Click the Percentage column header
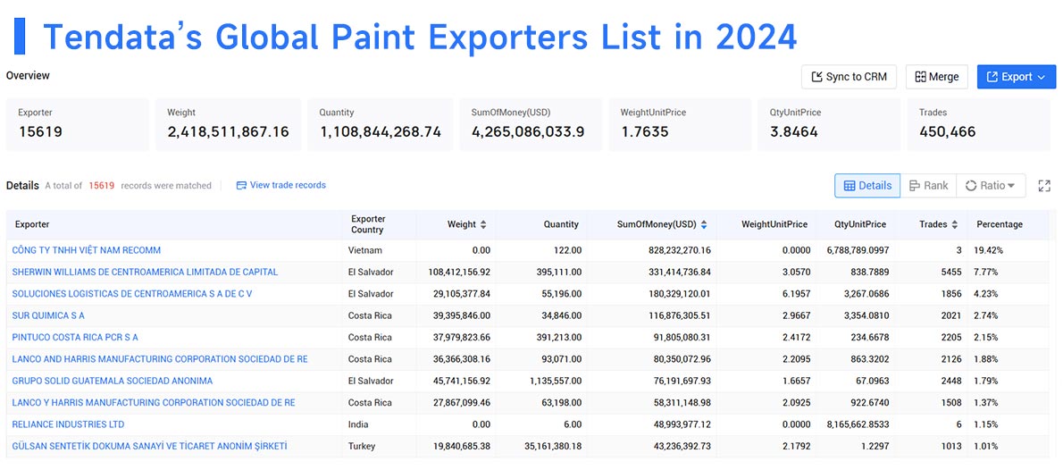This screenshot has height=470, width=1063. click(x=1000, y=224)
